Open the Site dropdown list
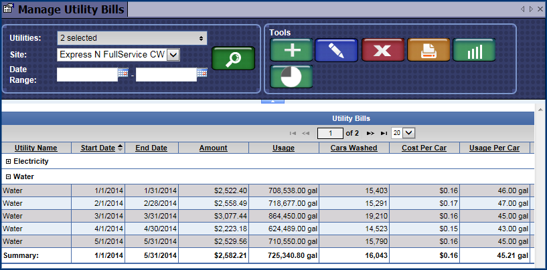This screenshot has width=547, height=270. click(172, 55)
